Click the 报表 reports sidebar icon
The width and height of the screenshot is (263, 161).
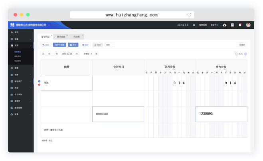pyautogui.click(x=12, y=75)
